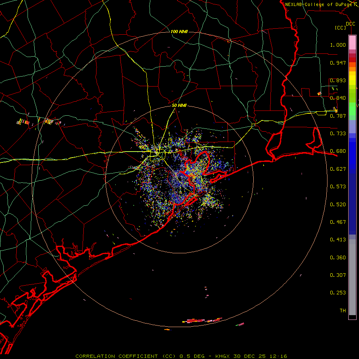
Task: Click the 0.840 scale value
Action: 338,98
